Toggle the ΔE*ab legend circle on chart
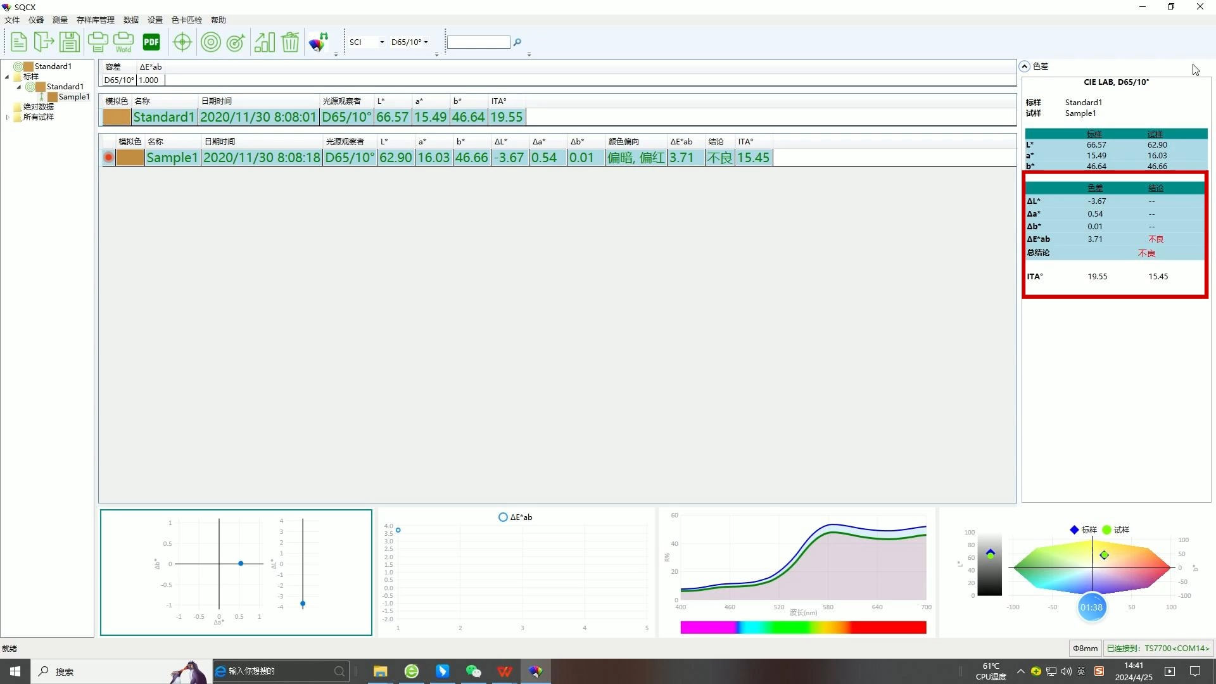The width and height of the screenshot is (1216, 684). pos(503,517)
